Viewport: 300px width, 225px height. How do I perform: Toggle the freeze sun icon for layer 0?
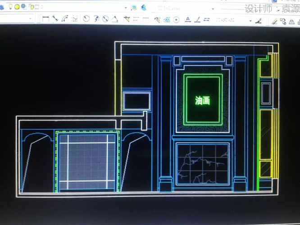pos(17,7)
